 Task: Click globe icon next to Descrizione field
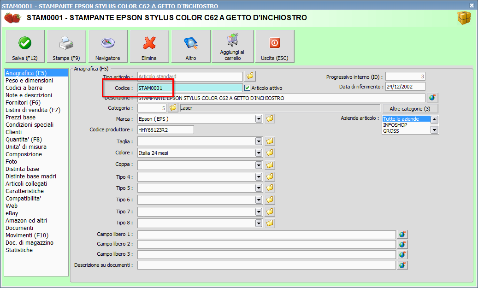(x=432, y=98)
